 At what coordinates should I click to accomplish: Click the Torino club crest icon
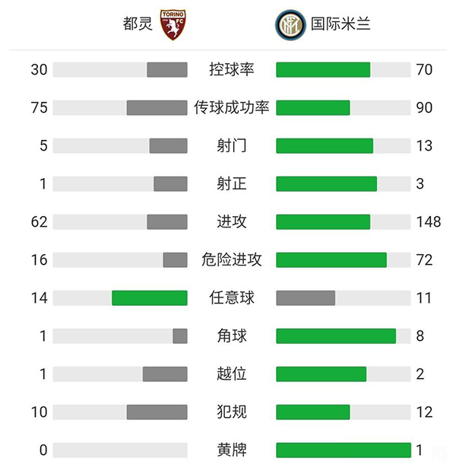click(x=172, y=24)
